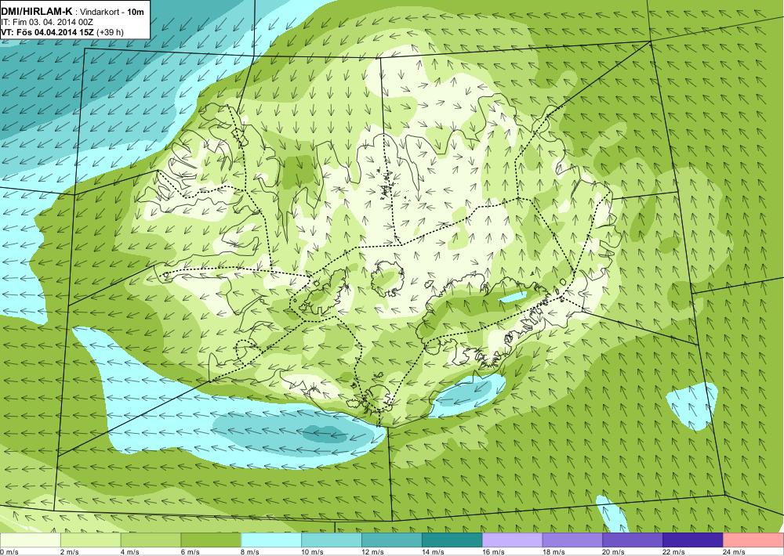
Task: Pick the legend swatch starting at 4 m/s
Action: (x=151, y=540)
